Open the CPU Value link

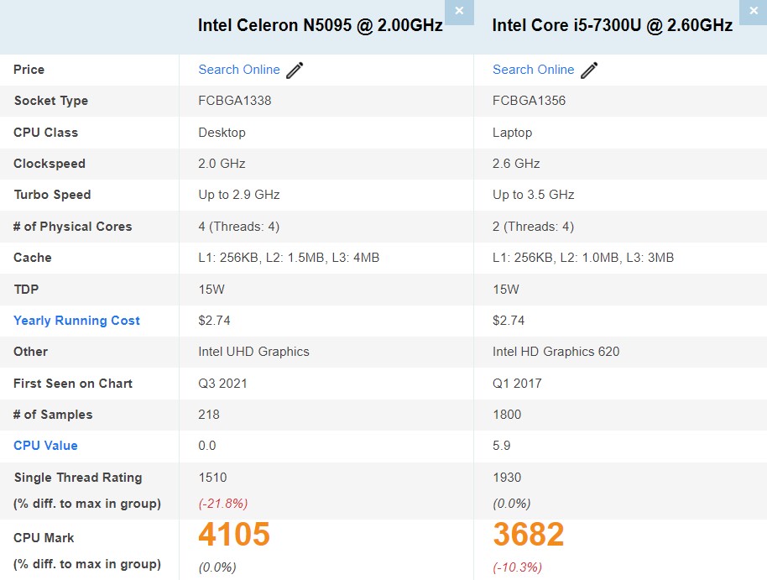(x=45, y=446)
